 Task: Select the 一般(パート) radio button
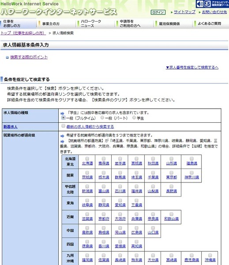point(102,117)
